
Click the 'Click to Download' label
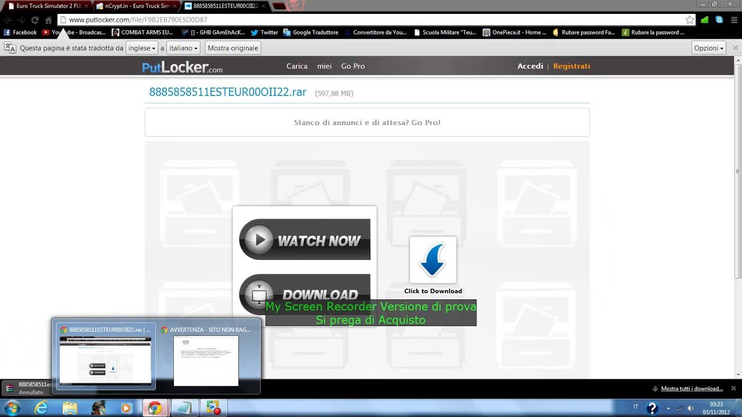[433, 291]
